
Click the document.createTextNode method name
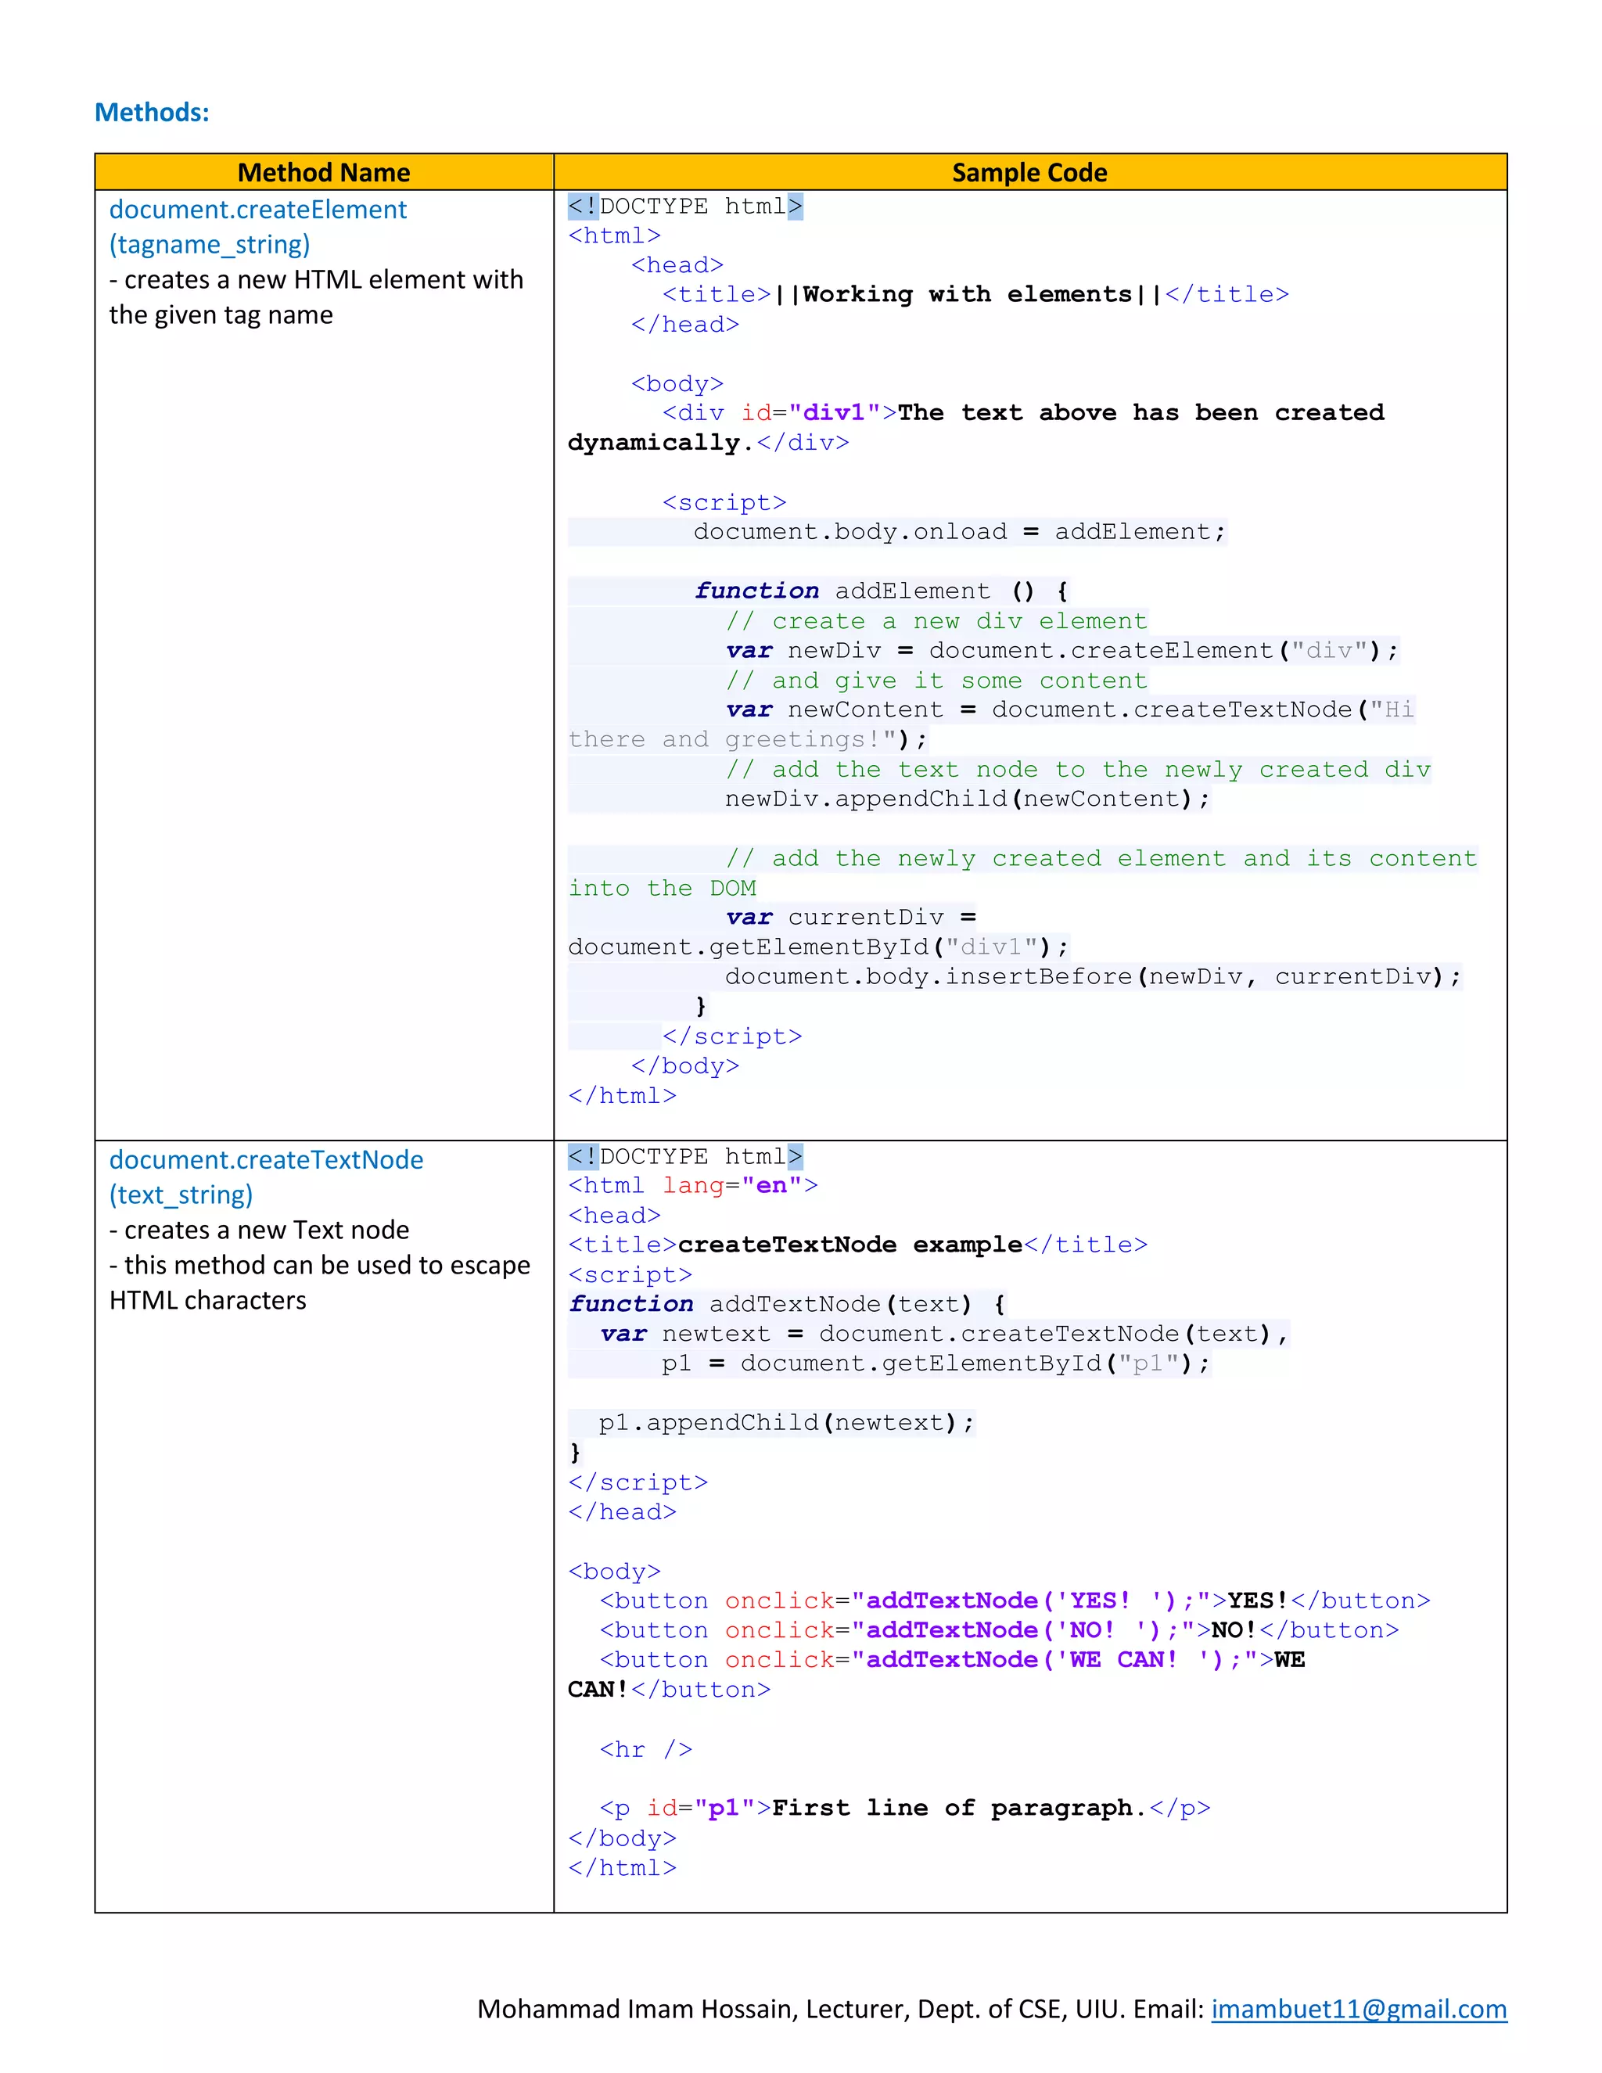pyautogui.click(x=266, y=1159)
